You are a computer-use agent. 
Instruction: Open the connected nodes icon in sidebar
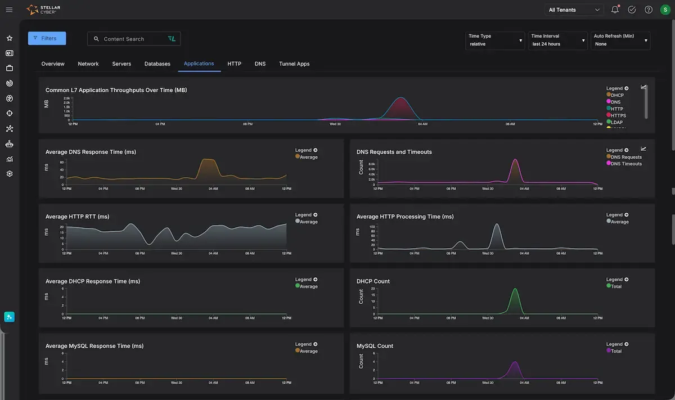point(10,129)
